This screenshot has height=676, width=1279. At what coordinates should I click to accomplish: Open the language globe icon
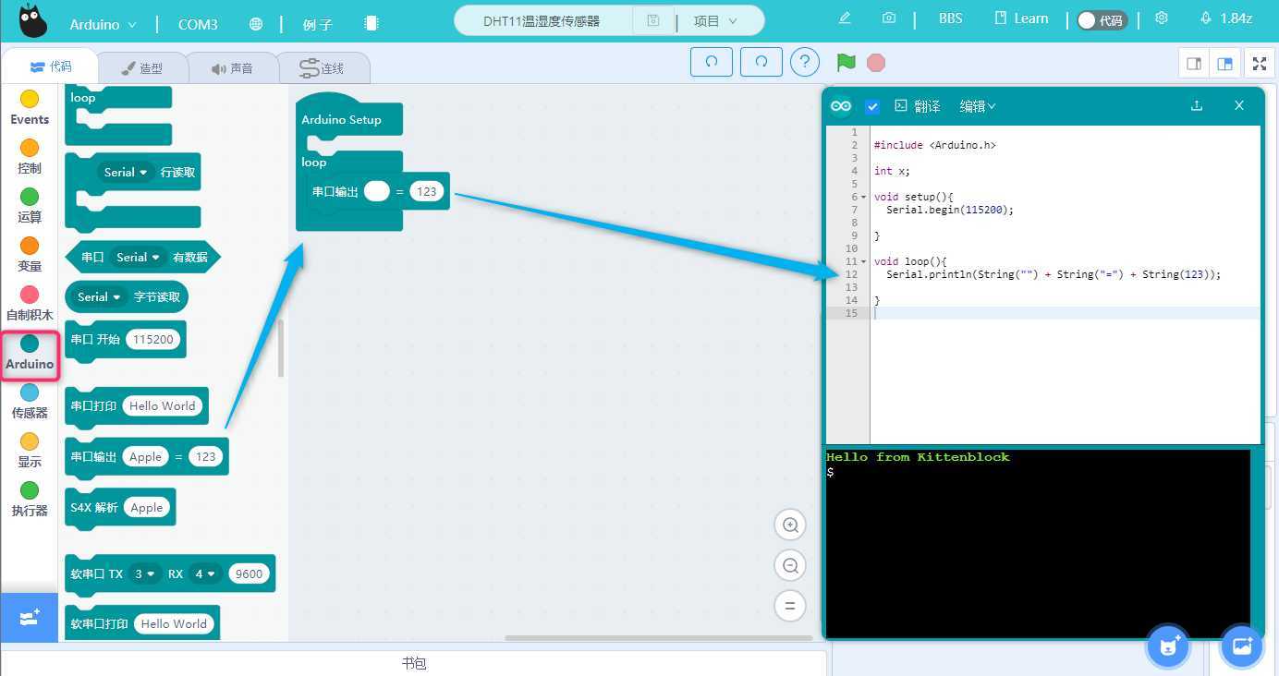point(256,24)
